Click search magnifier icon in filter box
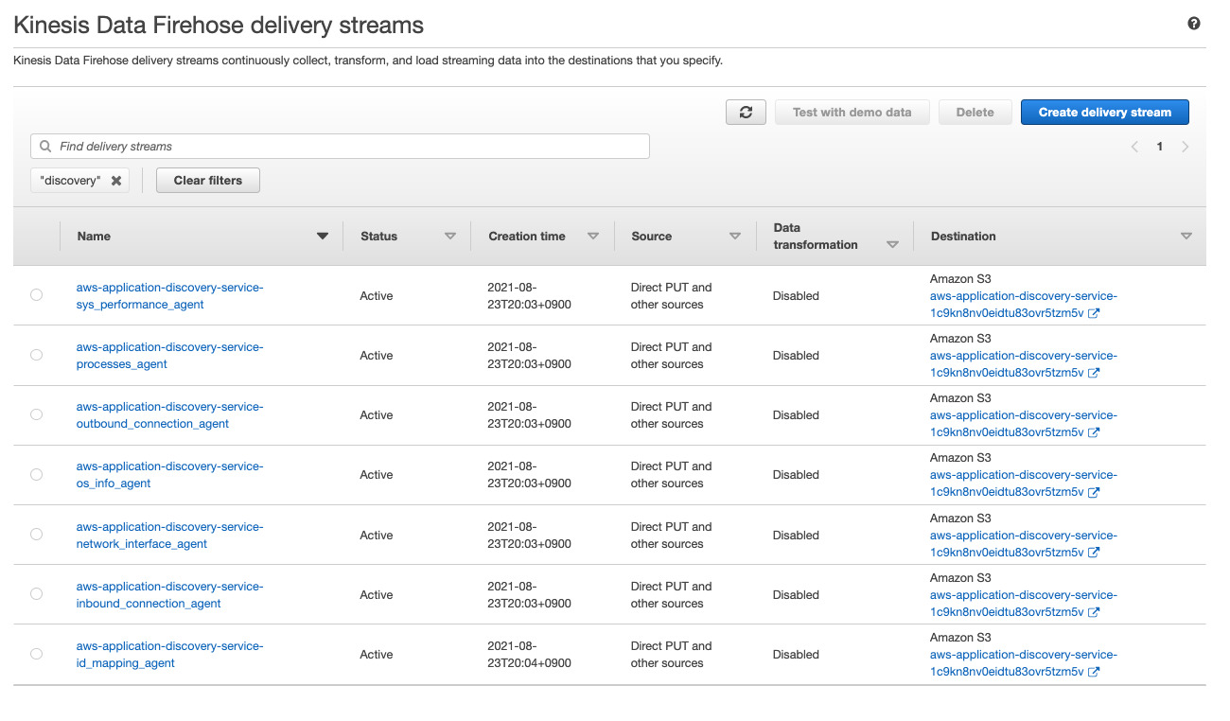The height and width of the screenshot is (721, 1230). pos(45,147)
